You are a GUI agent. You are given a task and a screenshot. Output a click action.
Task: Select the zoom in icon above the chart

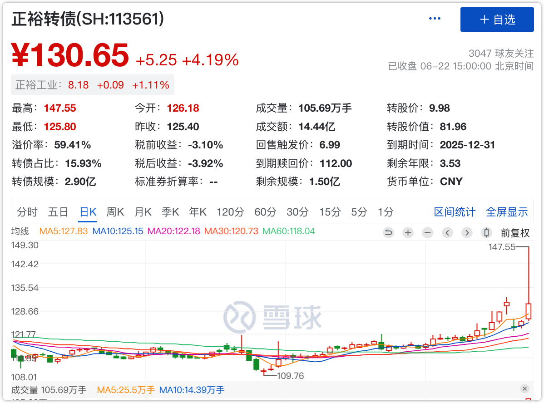tap(408, 232)
